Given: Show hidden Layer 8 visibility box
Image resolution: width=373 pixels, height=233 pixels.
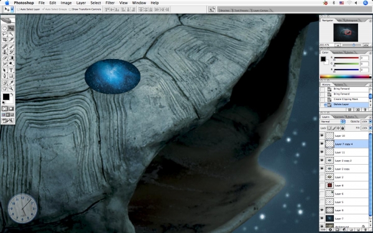Looking at the screenshot, I should (322, 185).
